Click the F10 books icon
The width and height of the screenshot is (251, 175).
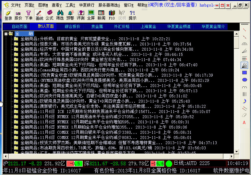(112, 15)
